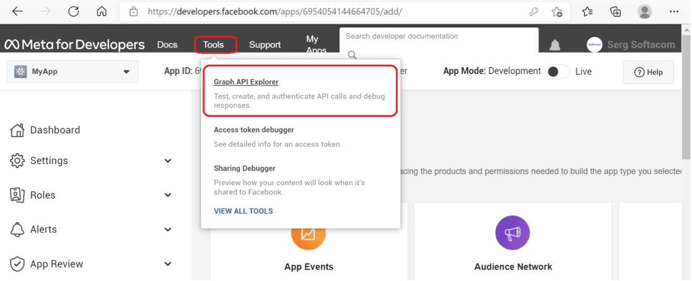The width and height of the screenshot is (692, 281).
Task: Open the Favorites list icon
Action: [588, 12]
